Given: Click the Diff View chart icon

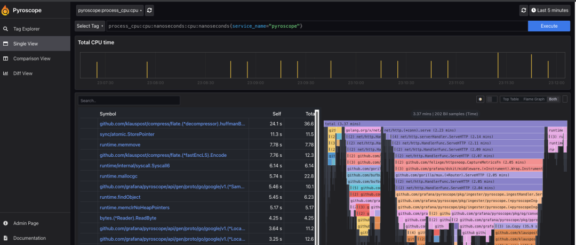Looking at the screenshot, I should (x=5, y=73).
